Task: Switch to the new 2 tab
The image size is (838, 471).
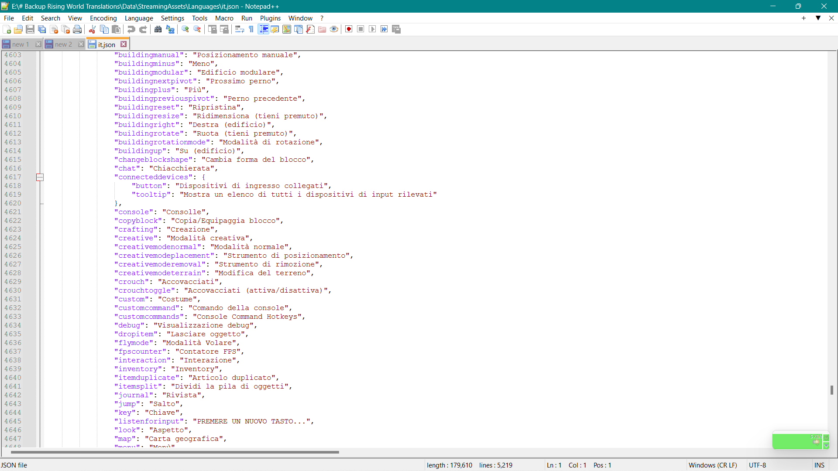Action: [63, 44]
